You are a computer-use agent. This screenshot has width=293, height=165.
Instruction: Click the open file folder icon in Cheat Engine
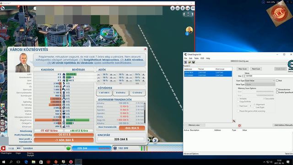[190, 62]
